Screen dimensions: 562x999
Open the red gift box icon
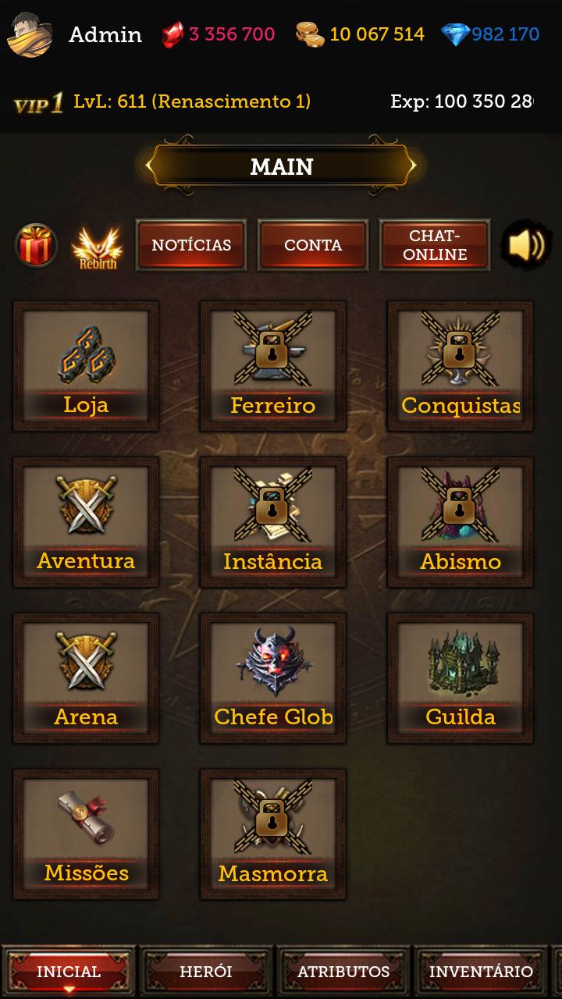coord(36,245)
